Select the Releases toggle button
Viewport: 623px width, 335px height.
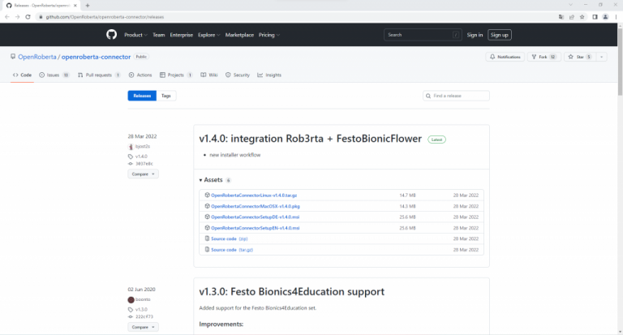click(141, 96)
